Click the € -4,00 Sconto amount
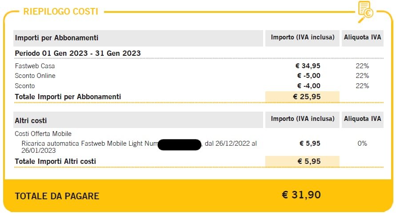 [x=308, y=86]
